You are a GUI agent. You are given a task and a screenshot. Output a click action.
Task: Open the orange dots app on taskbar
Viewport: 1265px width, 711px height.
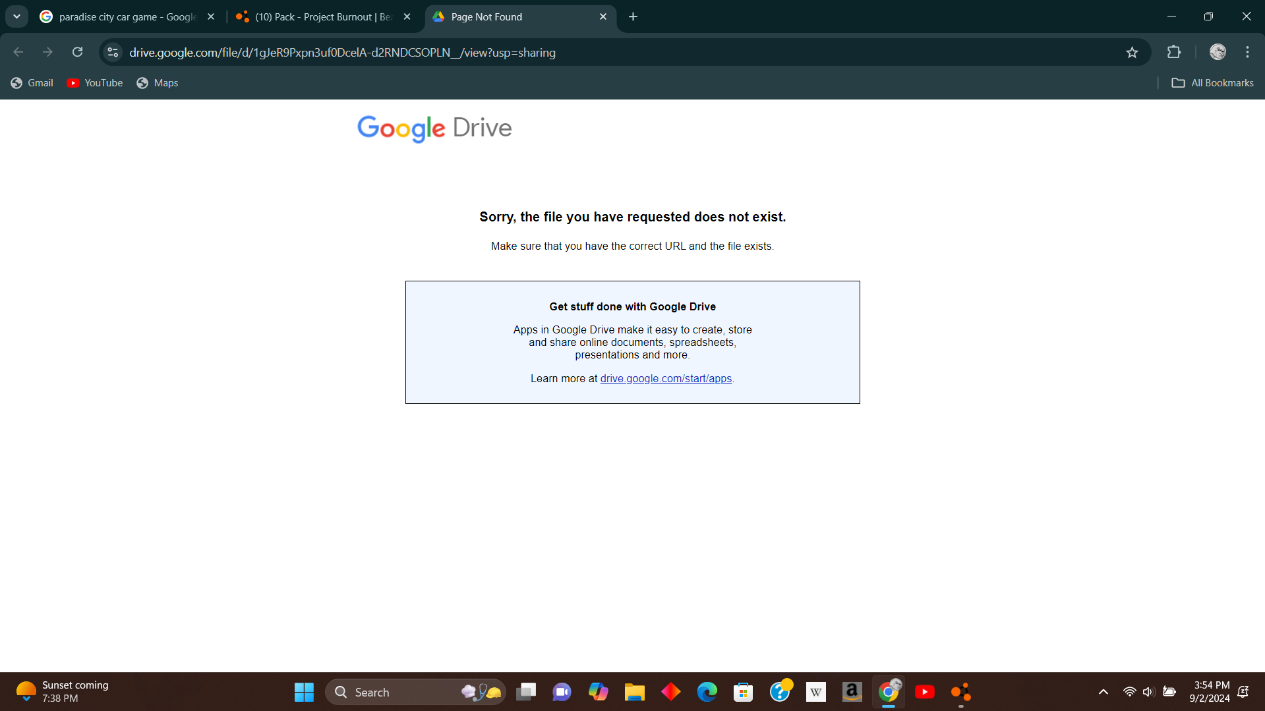[x=960, y=692]
